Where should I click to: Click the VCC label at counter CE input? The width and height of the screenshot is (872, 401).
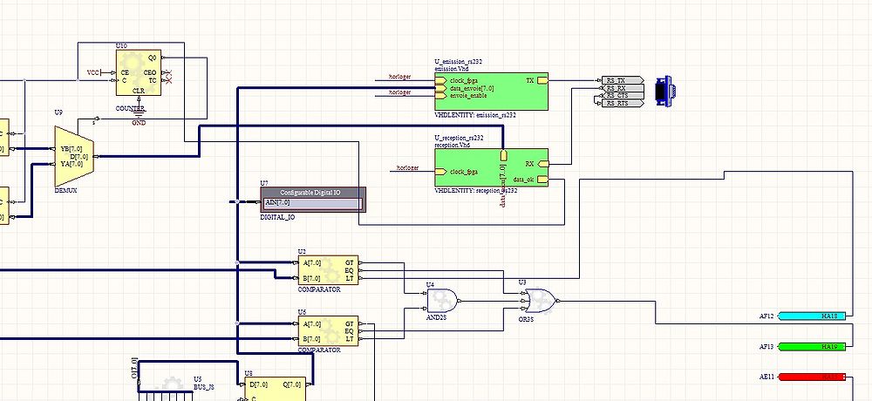(x=93, y=72)
